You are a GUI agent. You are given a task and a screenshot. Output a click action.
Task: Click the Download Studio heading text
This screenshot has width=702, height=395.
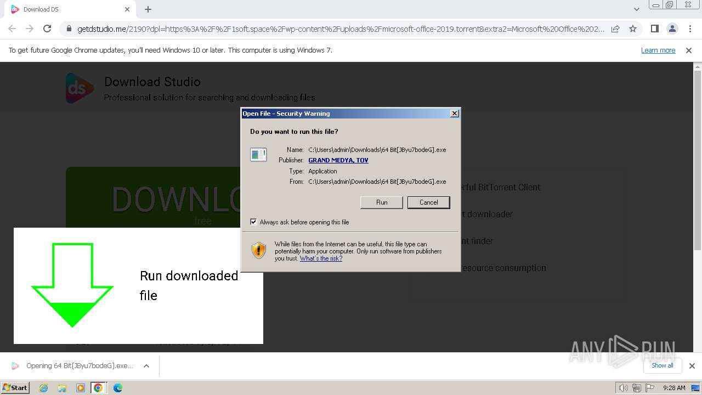tap(152, 82)
